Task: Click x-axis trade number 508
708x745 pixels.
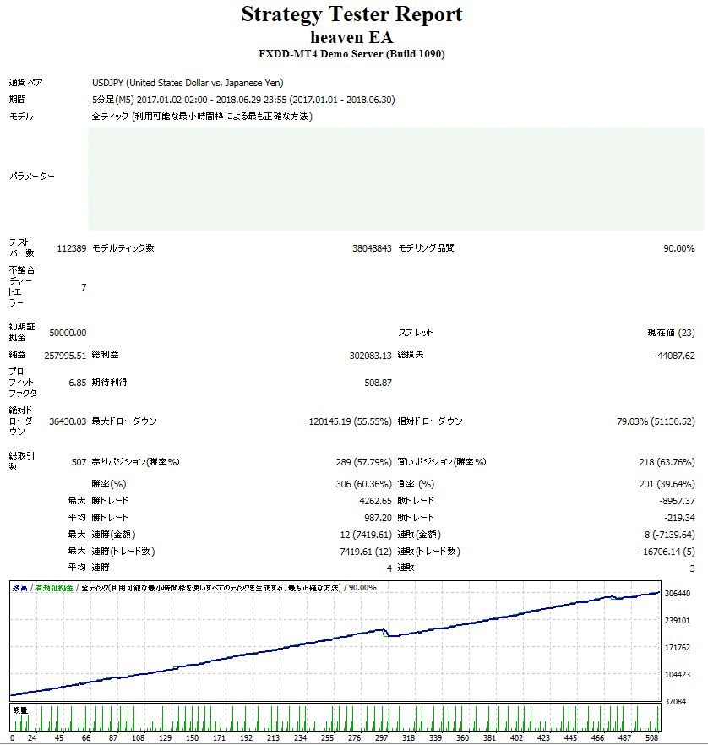Action: click(x=652, y=738)
